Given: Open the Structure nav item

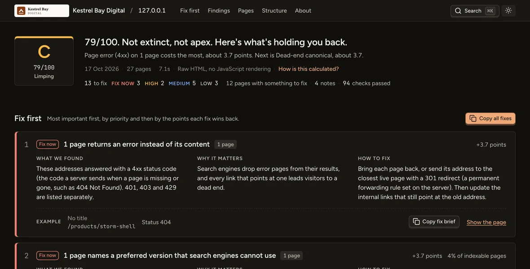Looking at the screenshot, I should click(x=274, y=11).
